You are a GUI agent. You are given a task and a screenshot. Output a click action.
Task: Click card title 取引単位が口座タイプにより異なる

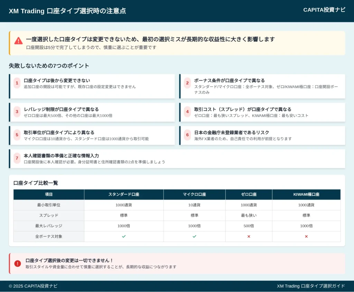[x=59, y=133]
